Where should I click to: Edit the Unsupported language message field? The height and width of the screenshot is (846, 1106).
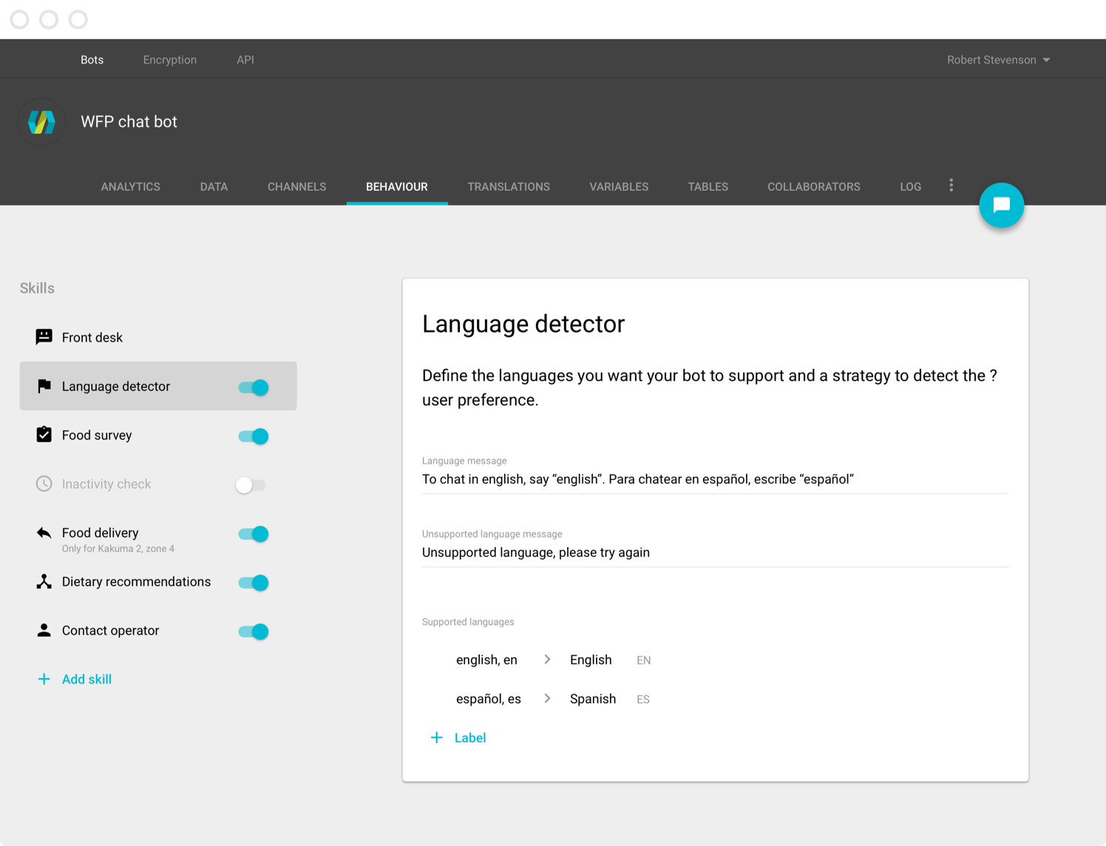click(x=715, y=552)
